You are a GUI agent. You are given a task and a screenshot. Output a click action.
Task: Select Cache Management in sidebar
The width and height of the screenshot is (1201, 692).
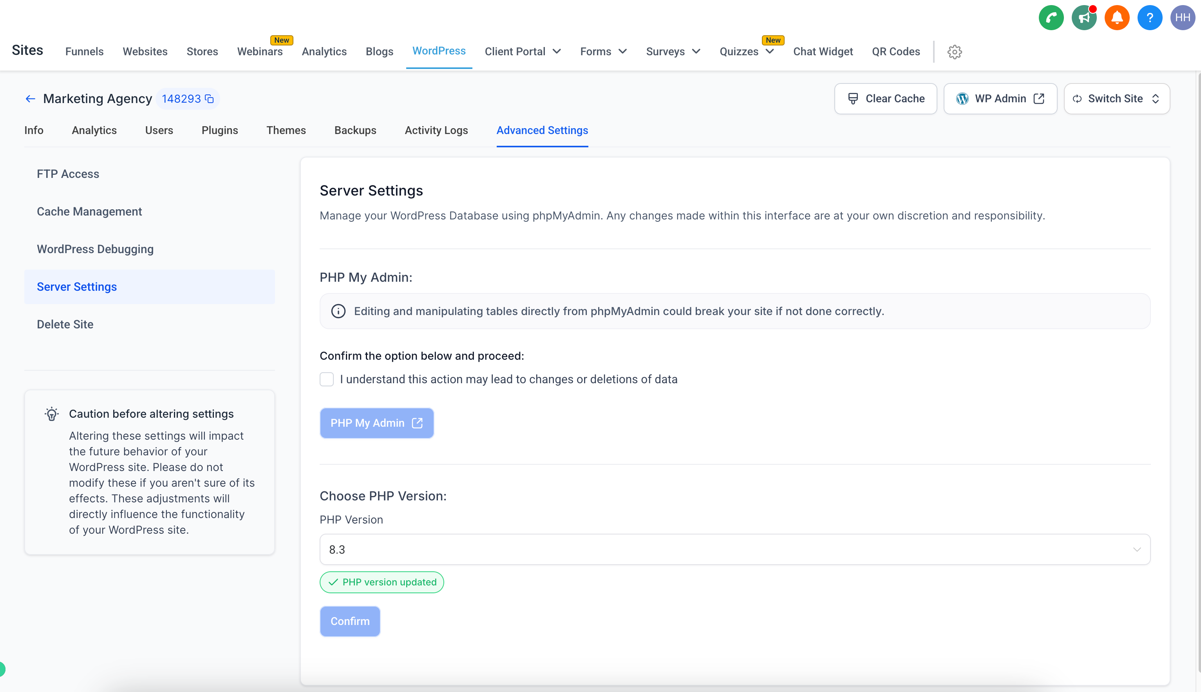click(x=89, y=212)
